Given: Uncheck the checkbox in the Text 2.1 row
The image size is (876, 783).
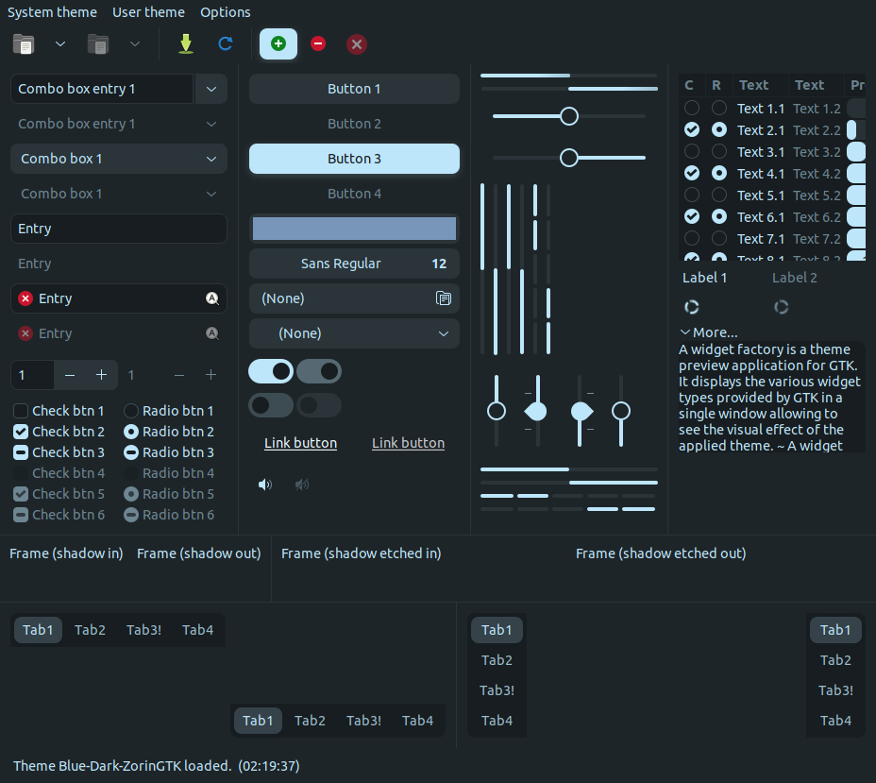Looking at the screenshot, I should click(x=692, y=129).
